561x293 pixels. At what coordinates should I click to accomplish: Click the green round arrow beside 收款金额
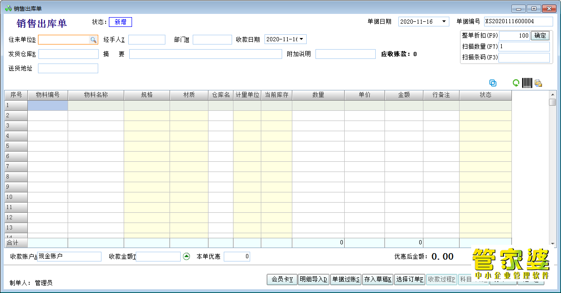coord(186,256)
